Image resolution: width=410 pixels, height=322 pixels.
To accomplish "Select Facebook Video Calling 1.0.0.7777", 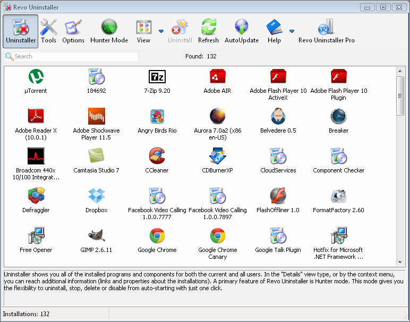I will point(157,204).
